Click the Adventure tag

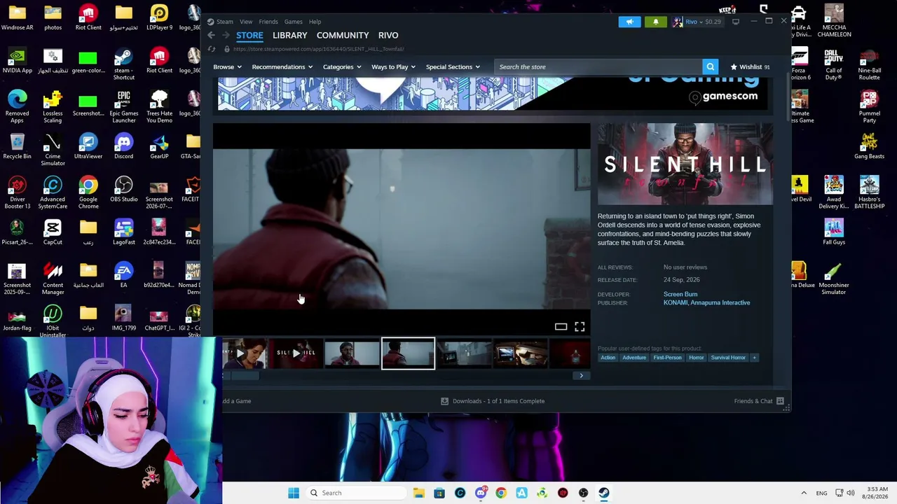(634, 358)
